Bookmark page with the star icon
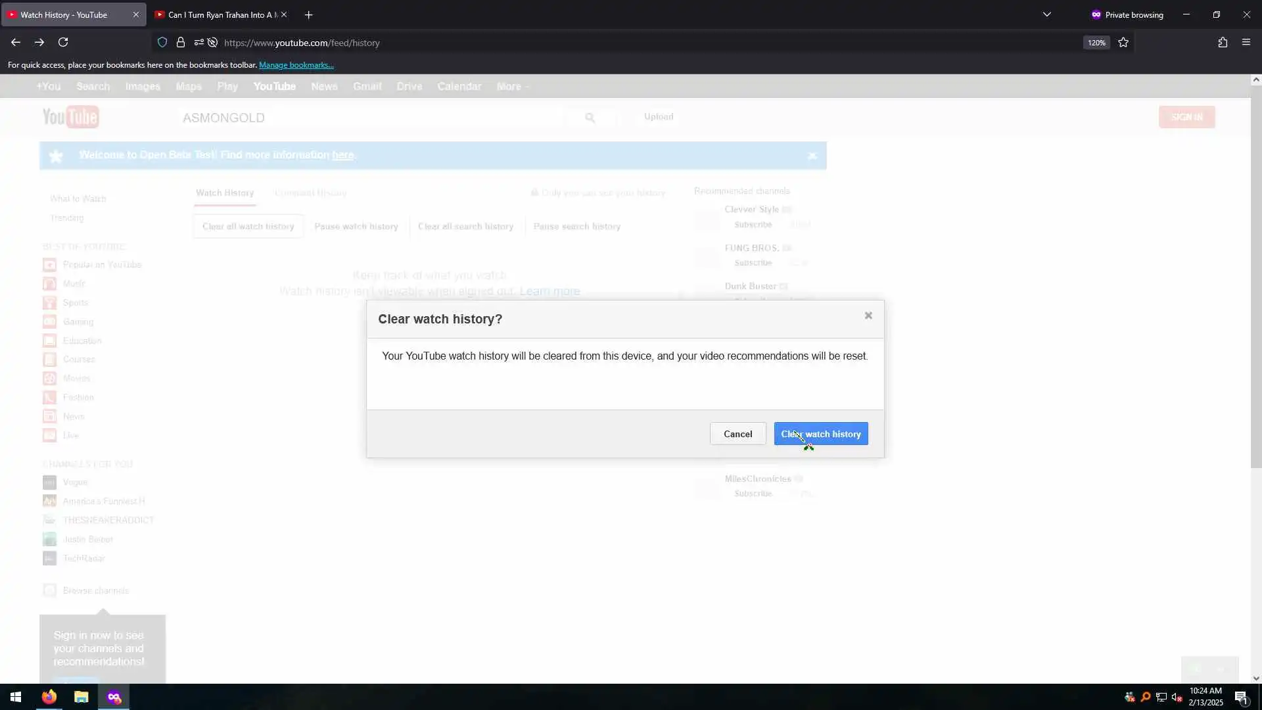Viewport: 1262px width, 710px height. coord(1123,42)
